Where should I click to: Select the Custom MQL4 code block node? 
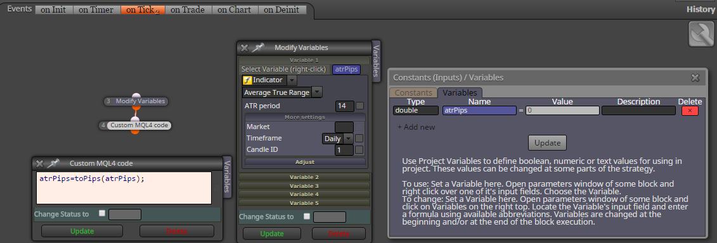pos(136,125)
